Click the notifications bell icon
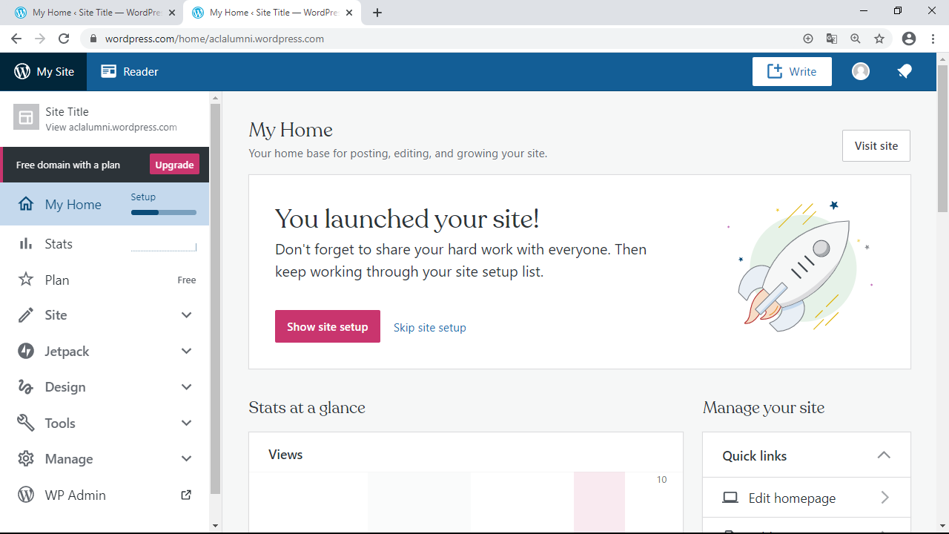This screenshot has width=949, height=534. click(x=904, y=71)
